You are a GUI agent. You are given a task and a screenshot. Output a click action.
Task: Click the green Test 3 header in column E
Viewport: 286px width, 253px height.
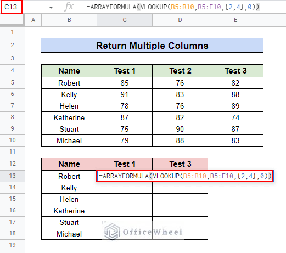(x=235, y=71)
